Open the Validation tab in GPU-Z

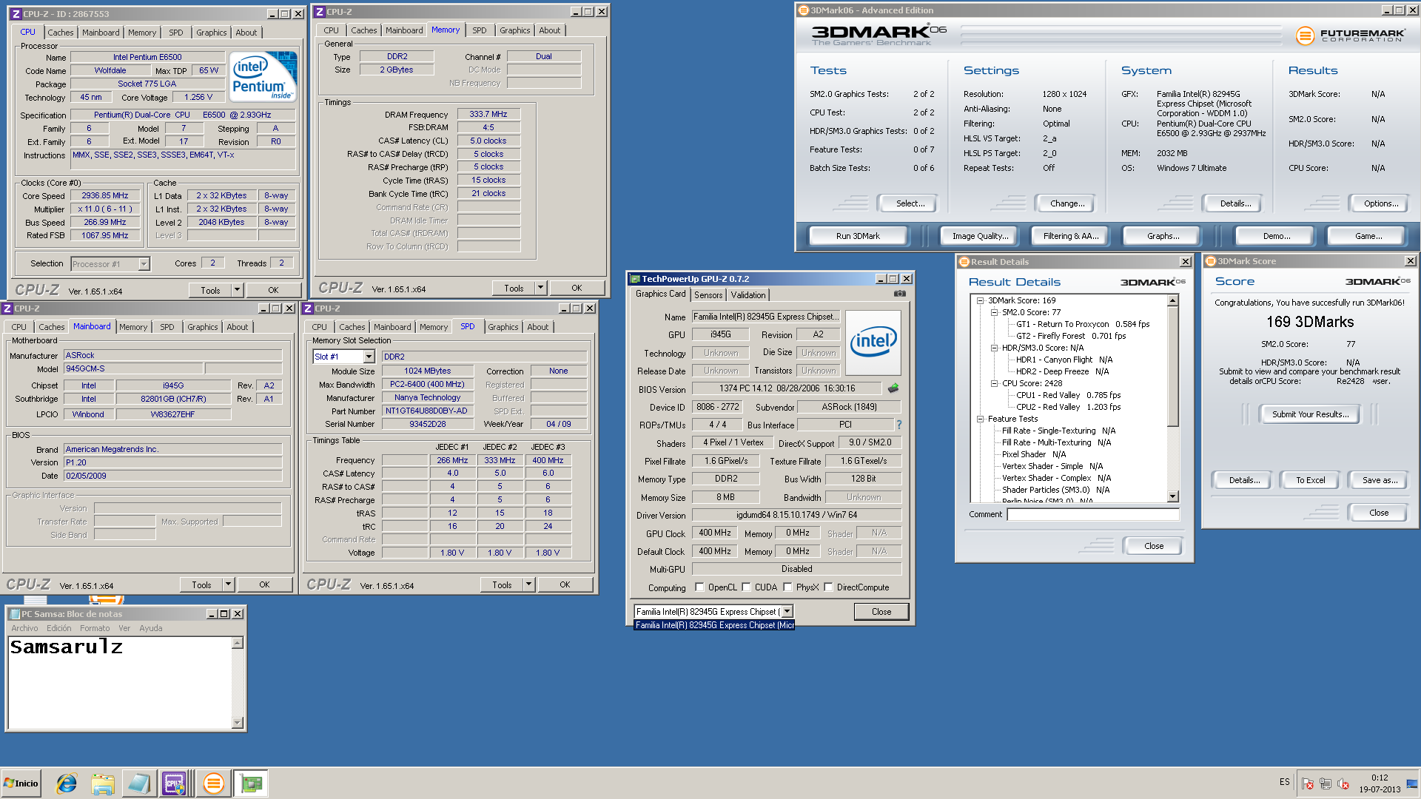tap(748, 294)
